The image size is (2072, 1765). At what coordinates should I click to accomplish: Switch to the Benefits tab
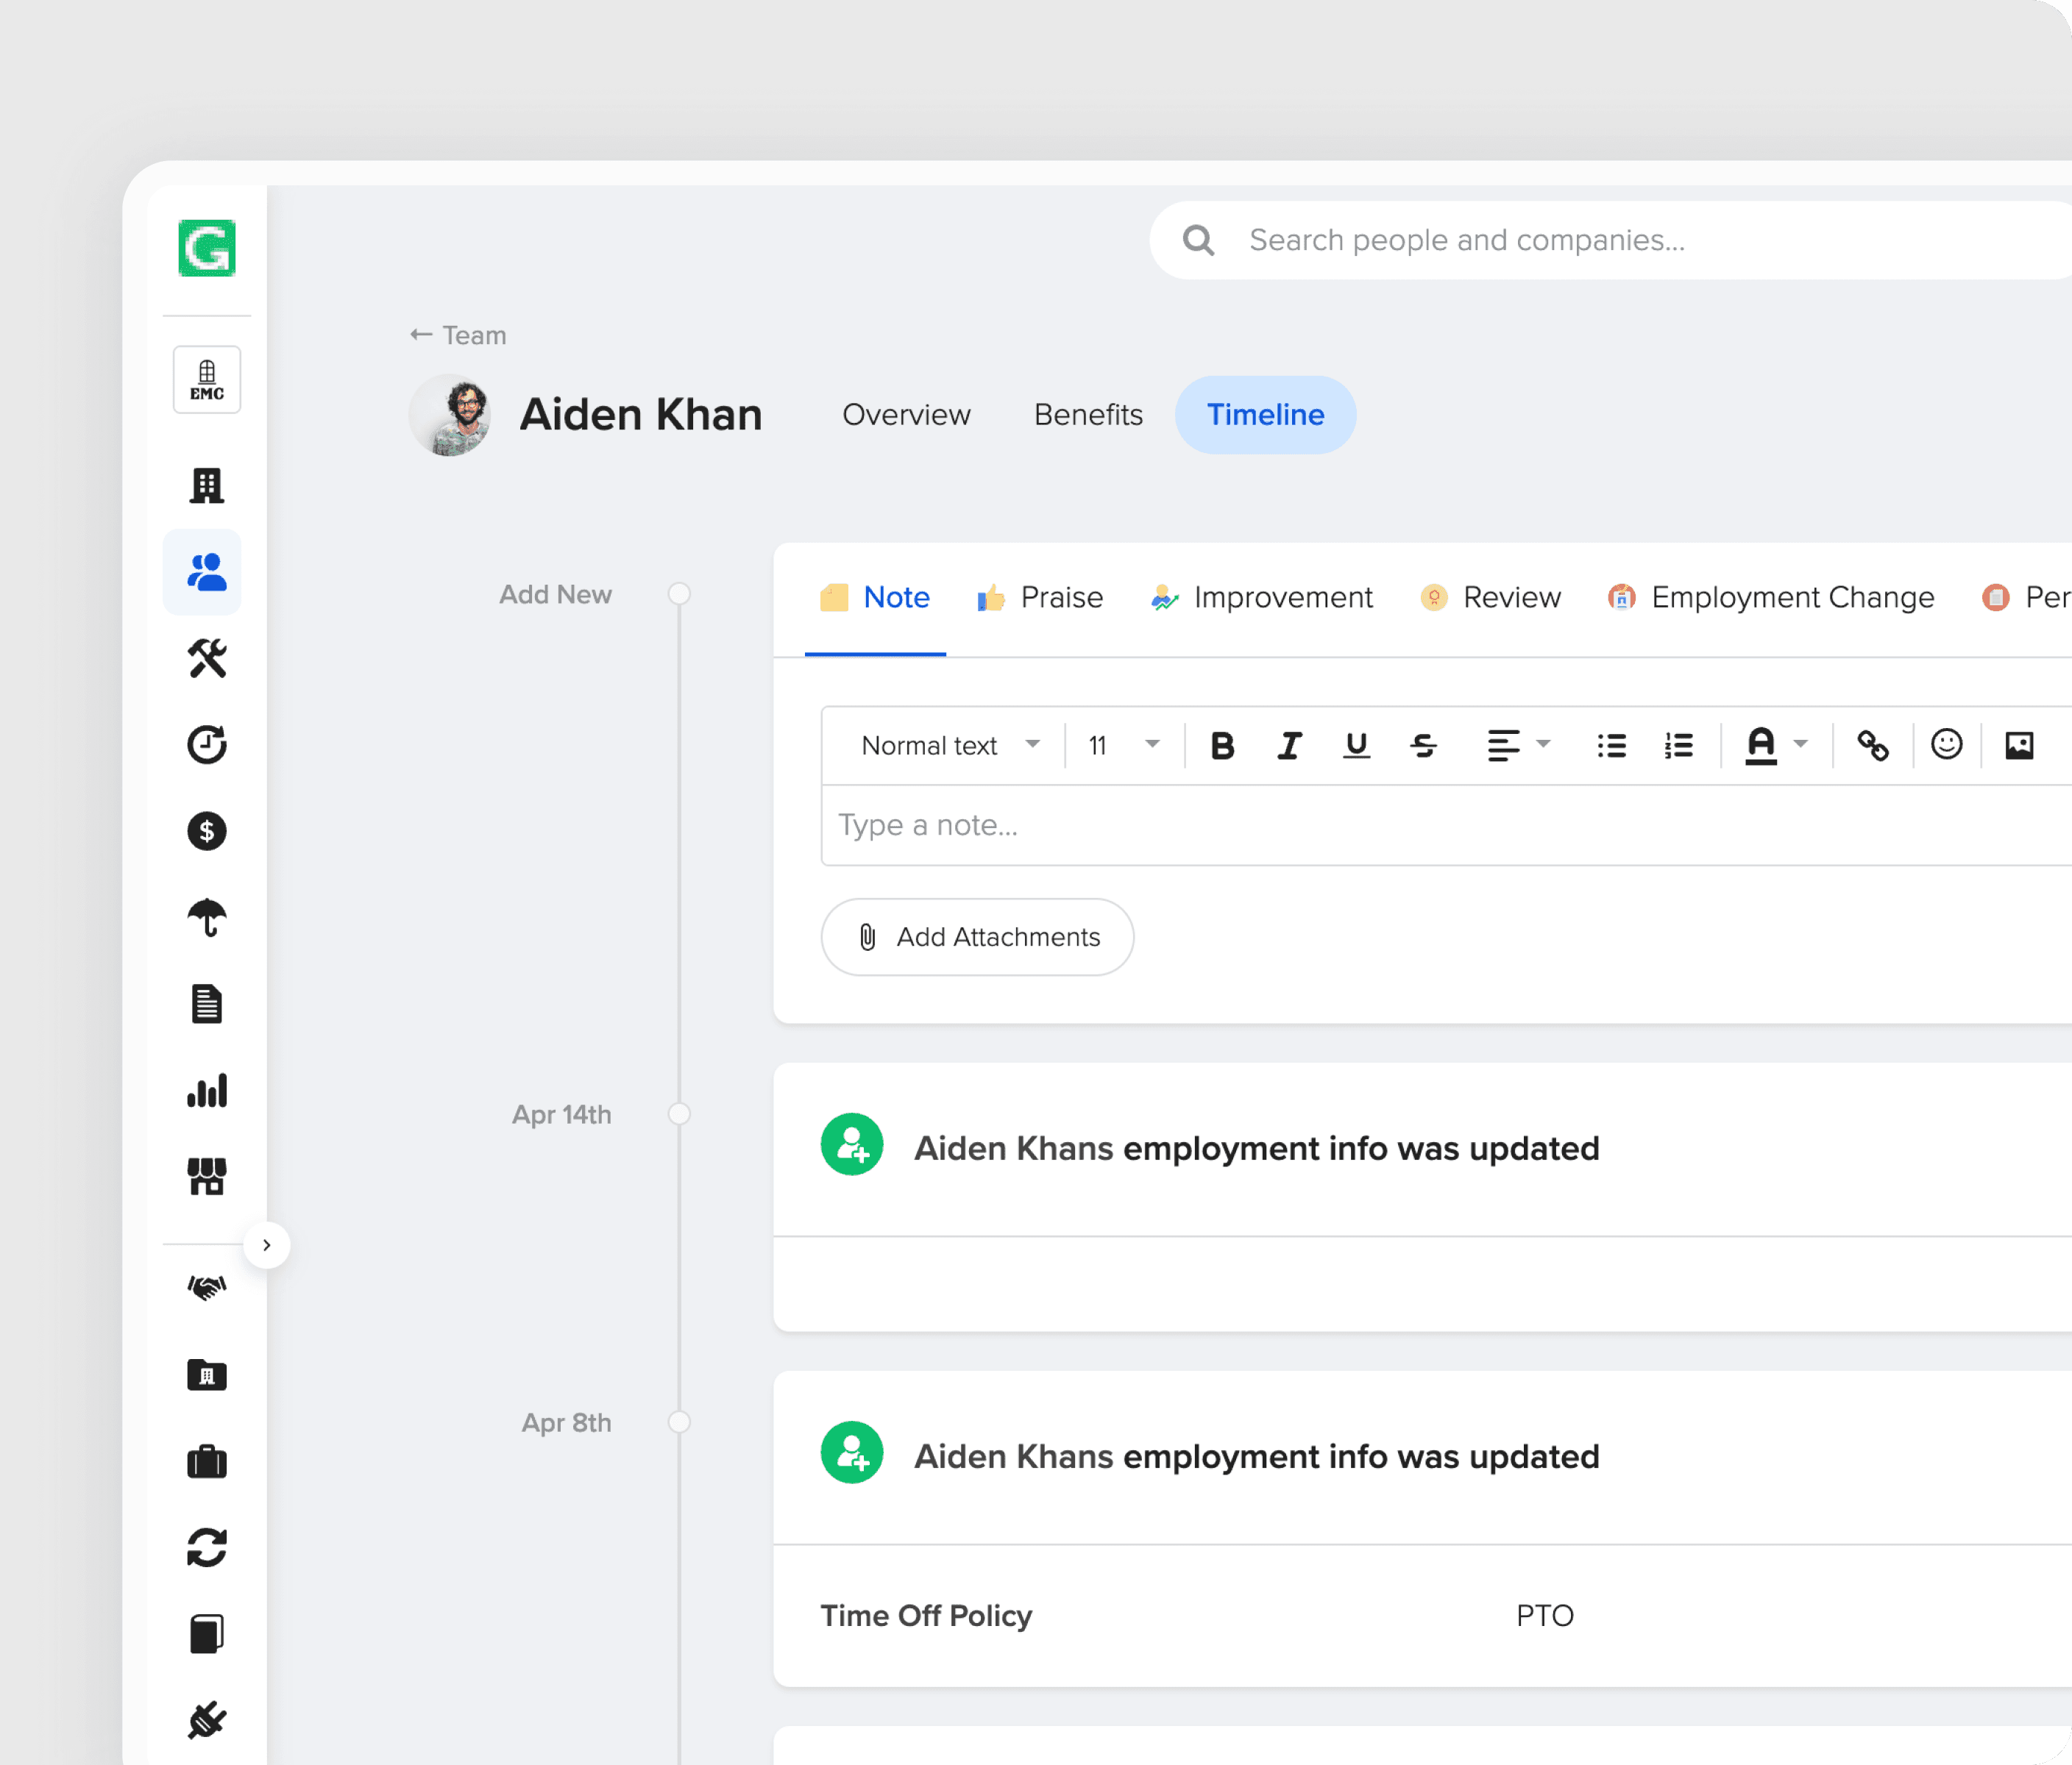[x=1087, y=415]
